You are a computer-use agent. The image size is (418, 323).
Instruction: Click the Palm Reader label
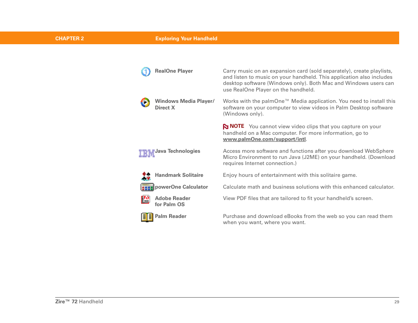170,216
